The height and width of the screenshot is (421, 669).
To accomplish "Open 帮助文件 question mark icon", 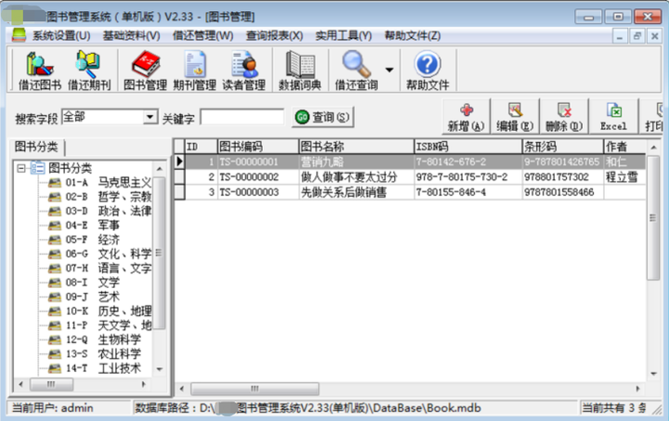I will 427,71.
